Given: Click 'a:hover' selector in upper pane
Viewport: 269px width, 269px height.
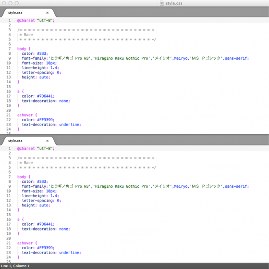Looking at the screenshot, I should (25, 115).
